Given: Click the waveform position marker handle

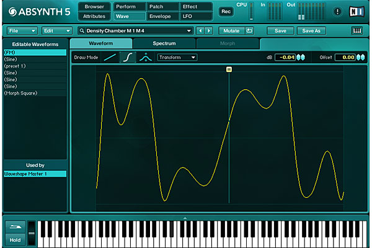Looking at the screenshot, I should click(x=229, y=69).
